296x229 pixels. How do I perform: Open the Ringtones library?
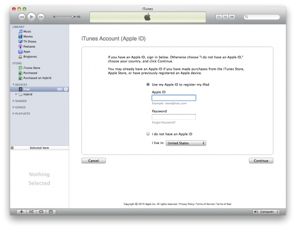30,57
